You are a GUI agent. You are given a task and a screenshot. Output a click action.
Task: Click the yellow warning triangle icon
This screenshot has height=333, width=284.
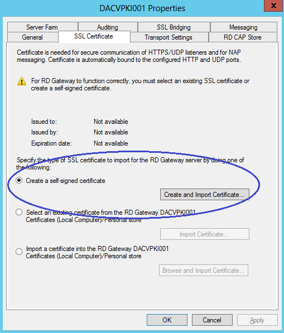pyautogui.click(x=22, y=81)
